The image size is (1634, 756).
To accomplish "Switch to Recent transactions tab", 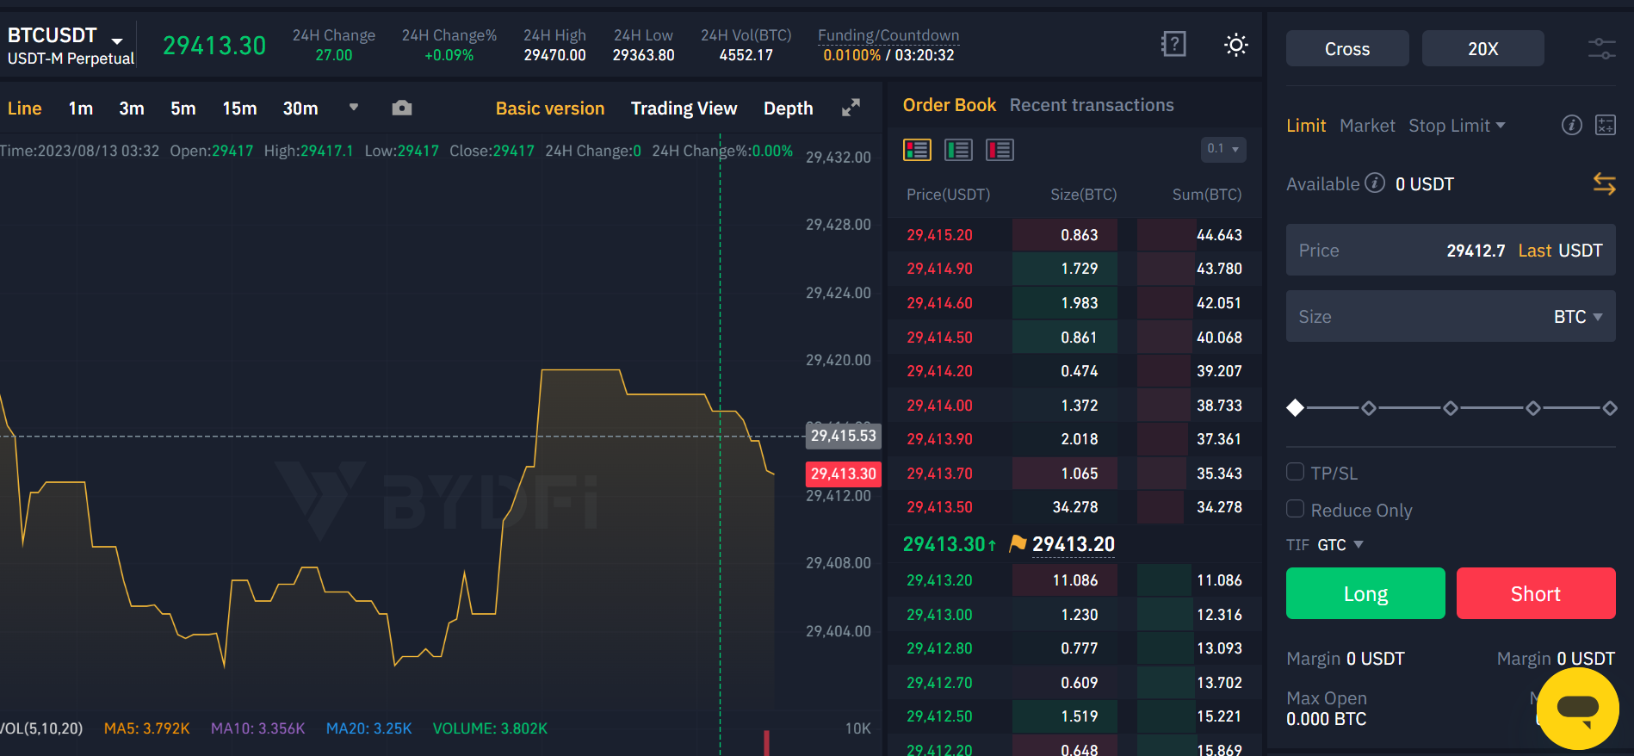I will (x=1092, y=105).
